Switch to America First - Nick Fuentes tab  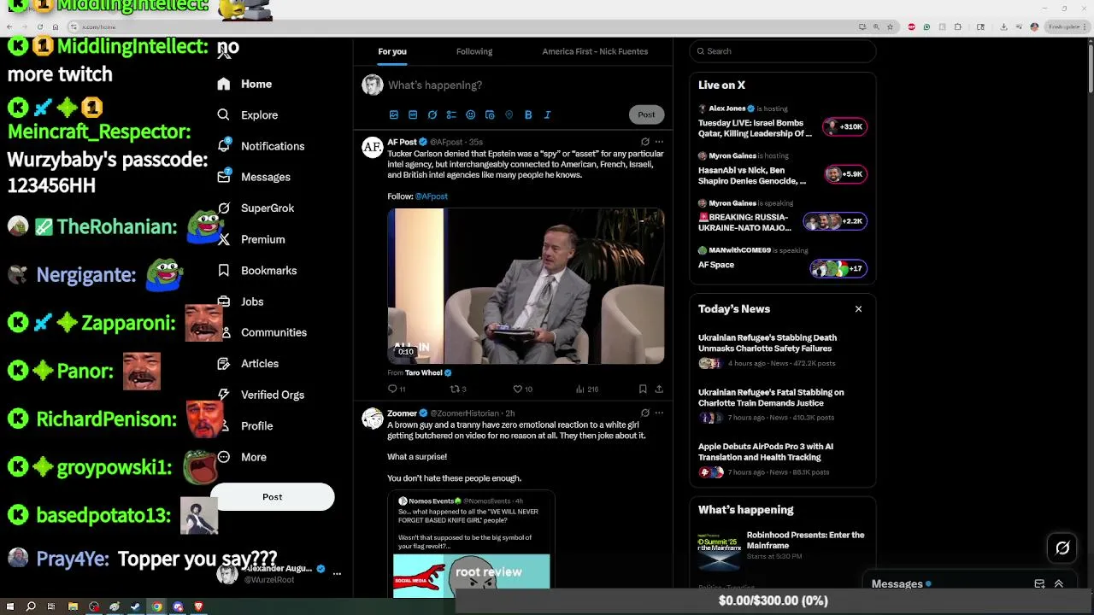[x=595, y=51]
